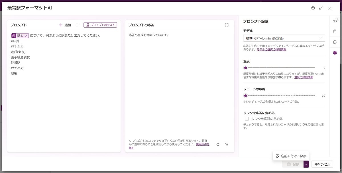Remove the 駅名 input chip with X
The image size is (342, 173).
[x=26, y=36]
